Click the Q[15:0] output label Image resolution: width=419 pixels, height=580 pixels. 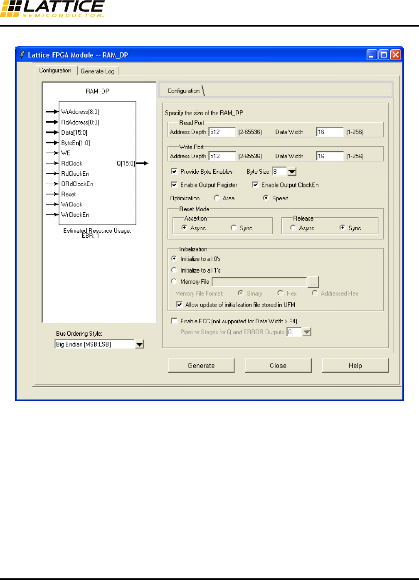pyautogui.click(x=126, y=163)
